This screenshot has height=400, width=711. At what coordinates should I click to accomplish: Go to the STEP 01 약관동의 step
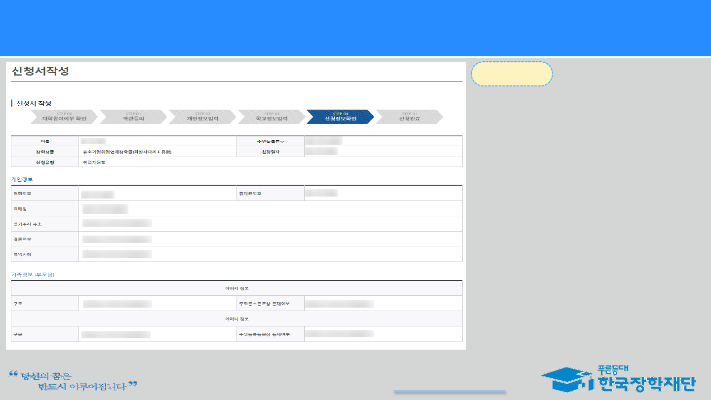click(133, 117)
